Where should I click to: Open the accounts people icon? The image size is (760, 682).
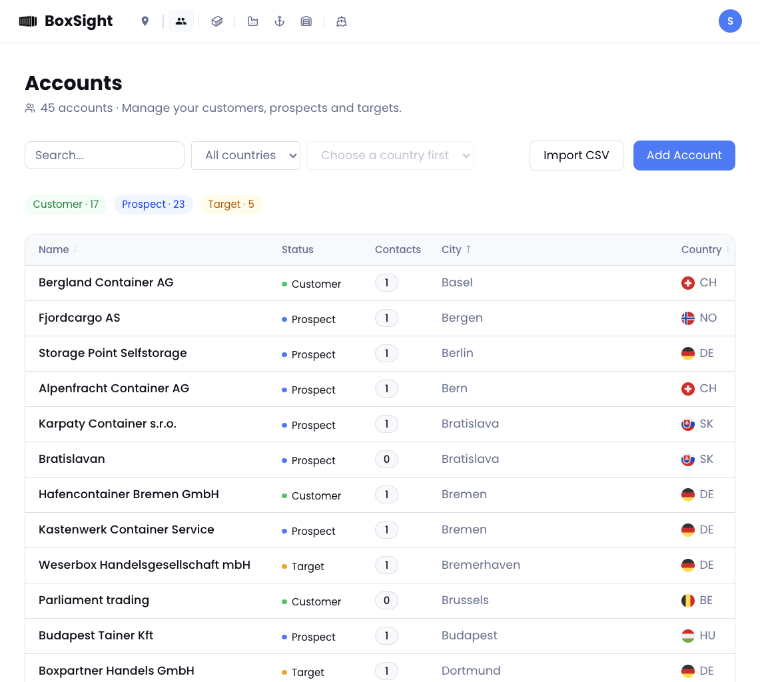pyautogui.click(x=181, y=21)
